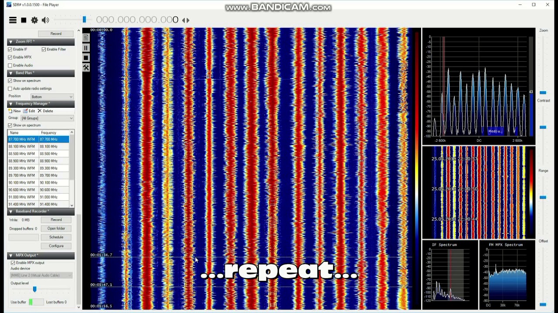The width and height of the screenshot is (558, 313).
Task: Select the 91.000 MHz WFM entry
Action: coord(38,197)
